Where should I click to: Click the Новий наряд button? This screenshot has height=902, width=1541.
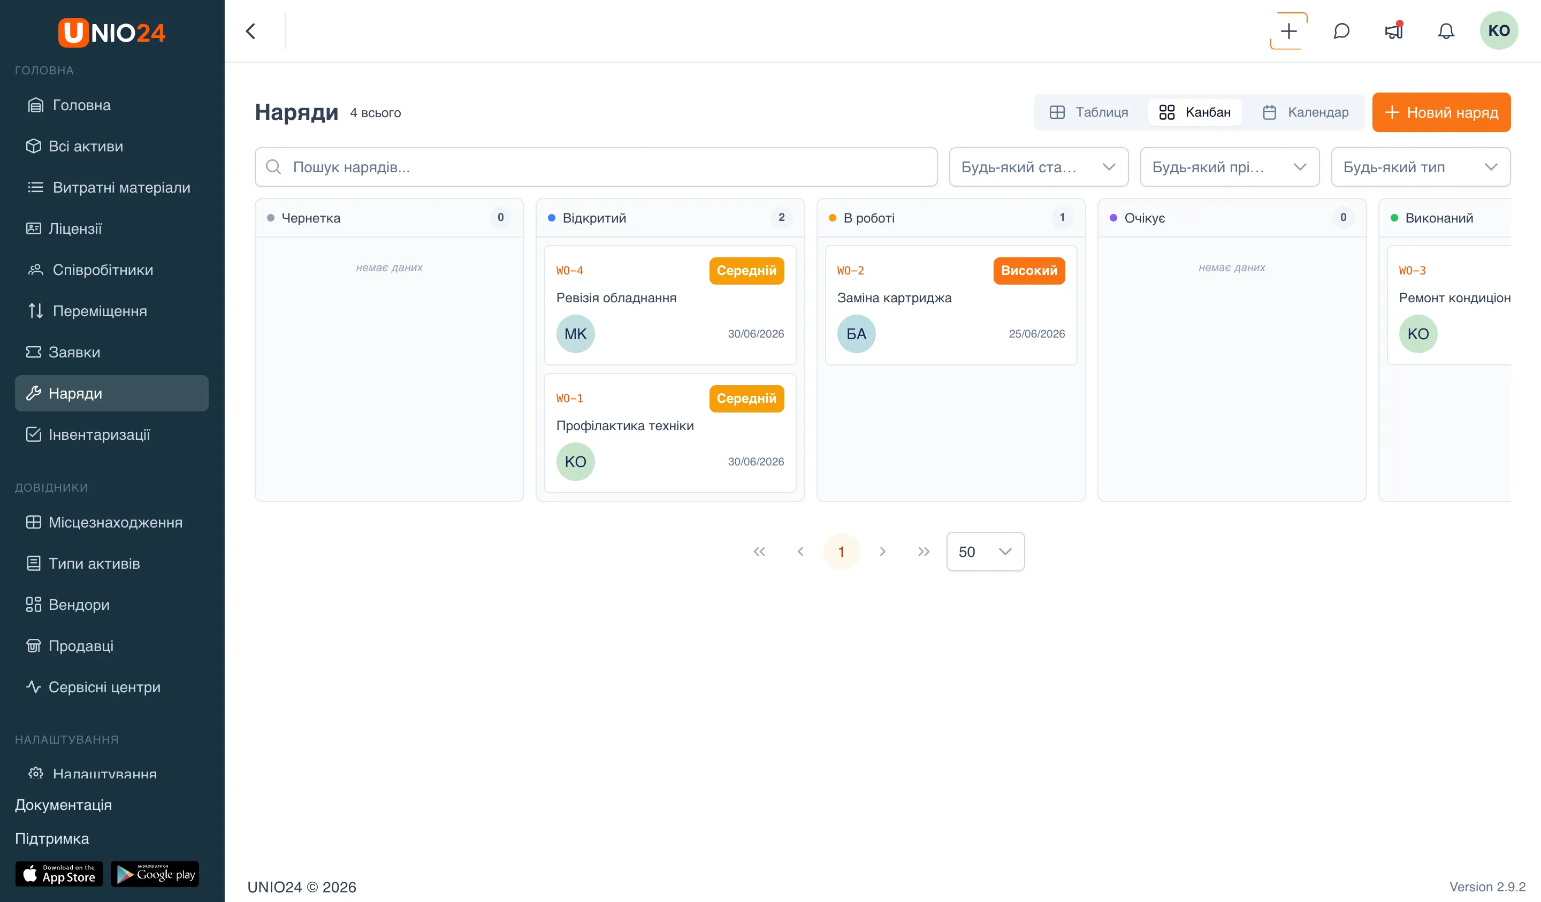coord(1441,112)
